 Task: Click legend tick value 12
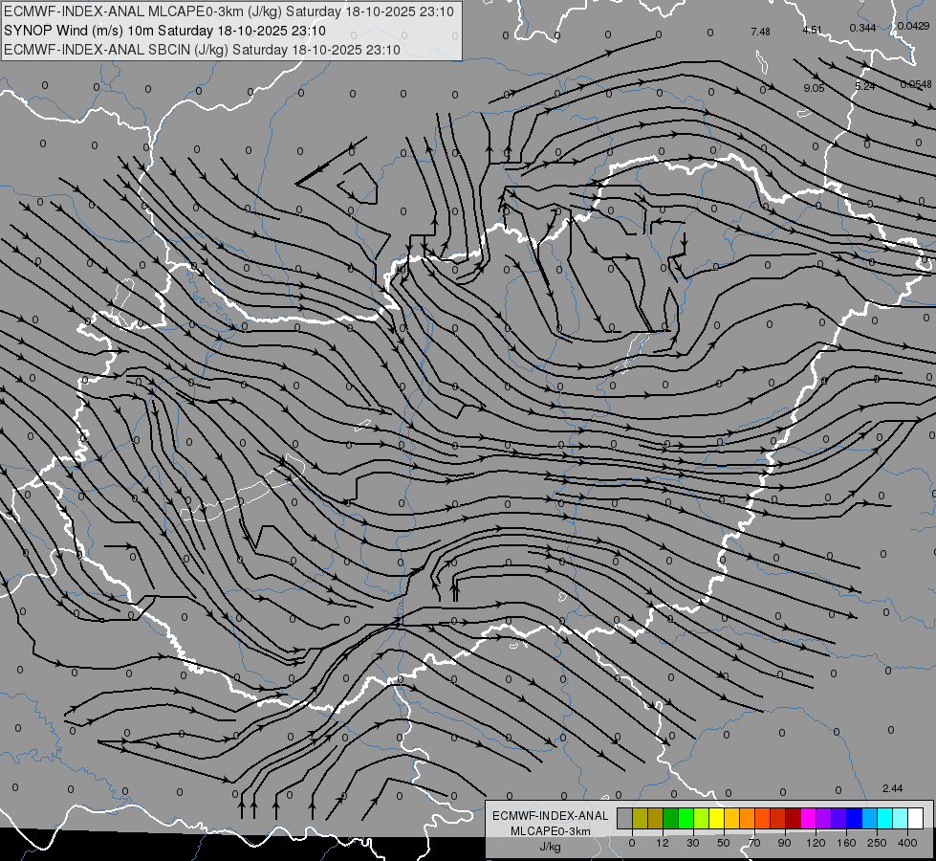coord(663,843)
